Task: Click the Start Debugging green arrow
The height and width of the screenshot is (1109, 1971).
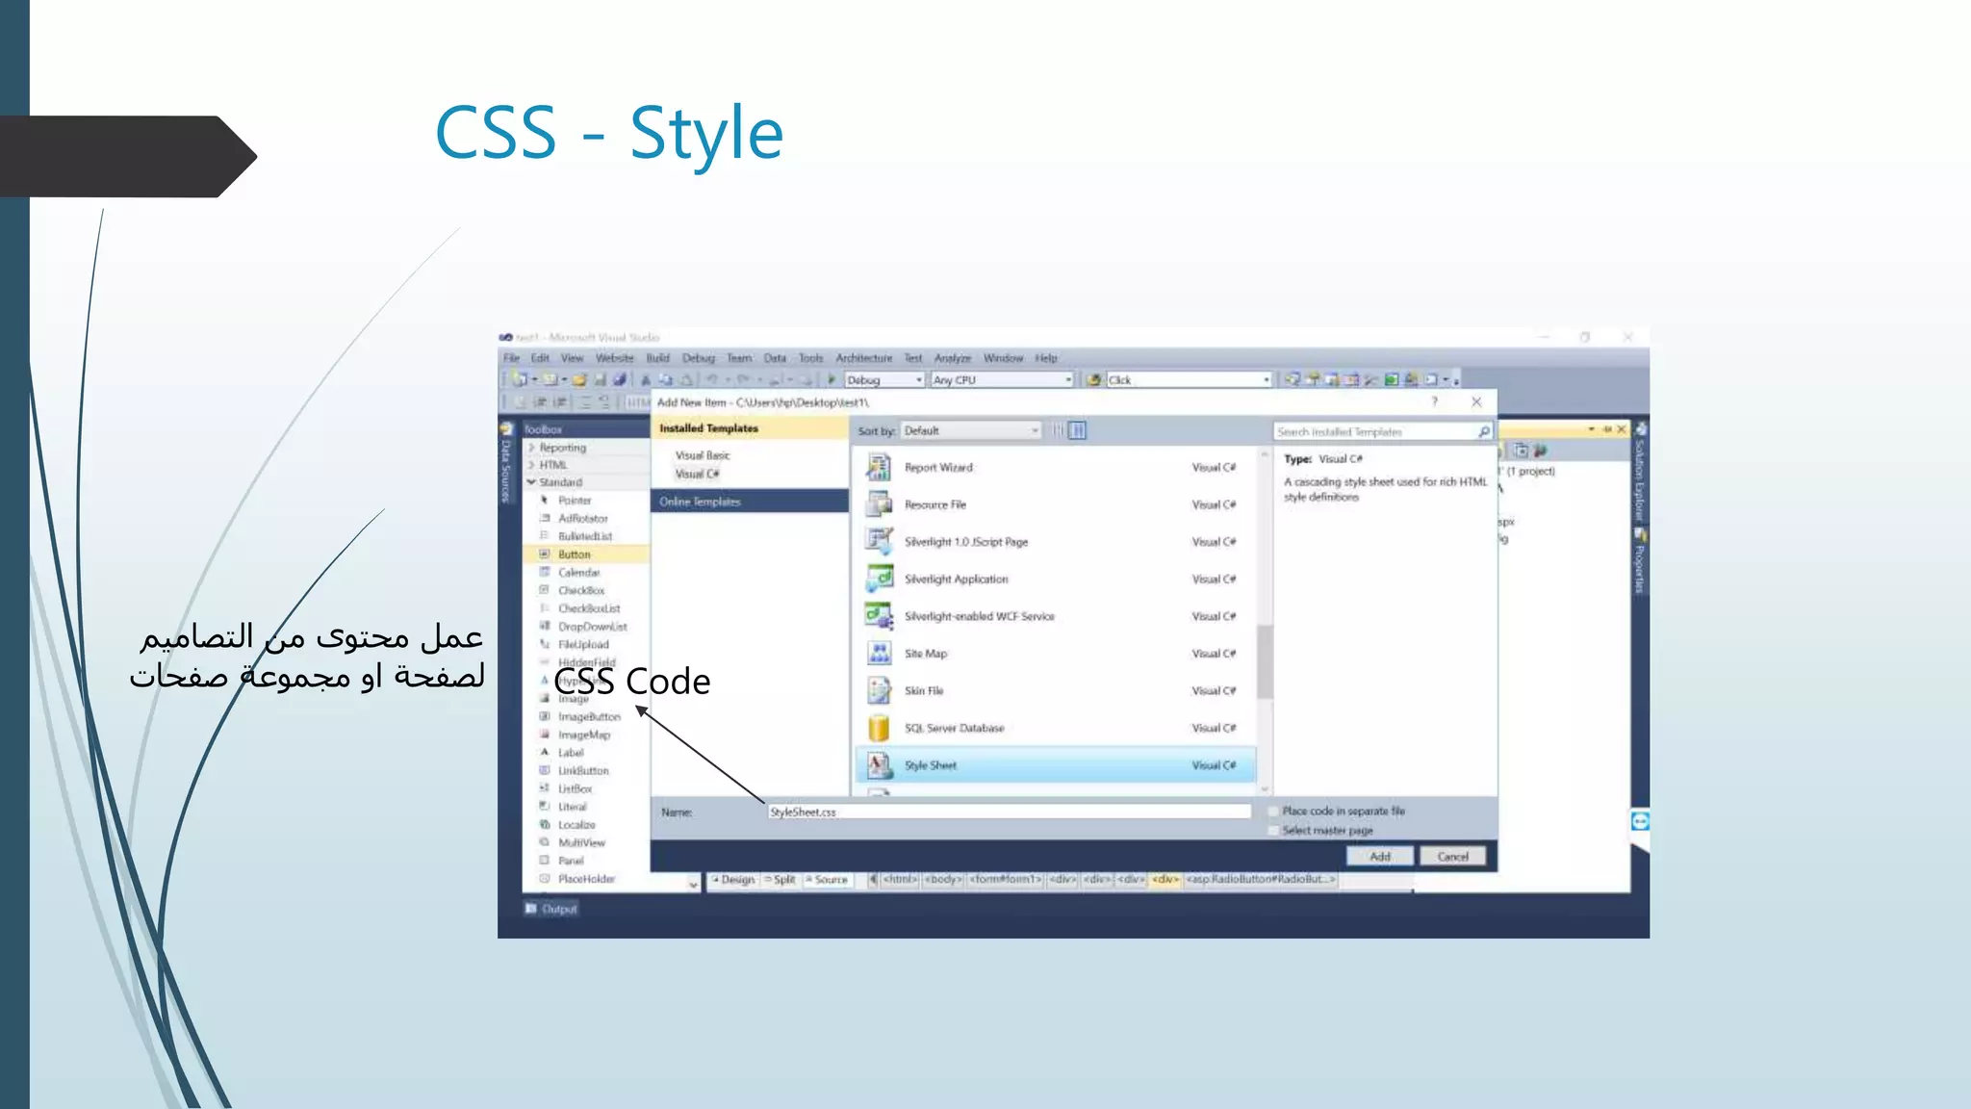Action: (832, 380)
